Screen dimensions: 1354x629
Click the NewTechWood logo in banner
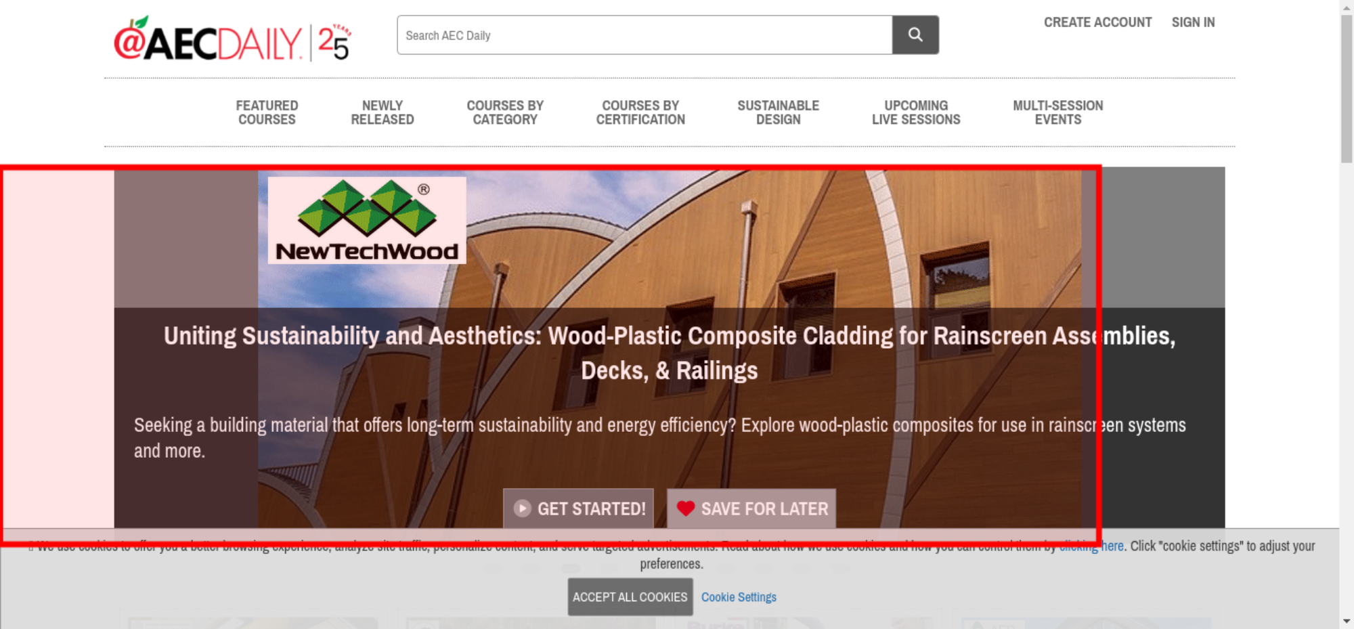(x=367, y=220)
